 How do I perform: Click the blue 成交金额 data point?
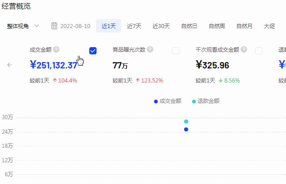(186, 129)
